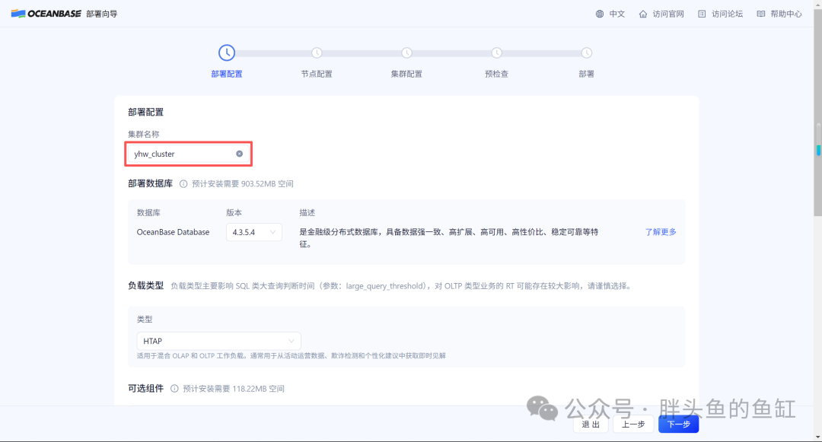Select the 节点配置 step label

tap(317, 74)
